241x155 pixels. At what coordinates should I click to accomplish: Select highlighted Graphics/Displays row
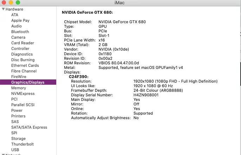pyautogui.click(x=28, y=82)
